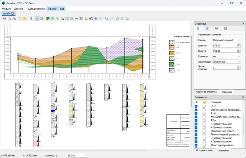Increase the Ширина value with stepper
Viewport: 246px width, 158px height.
tap(239, 44)
